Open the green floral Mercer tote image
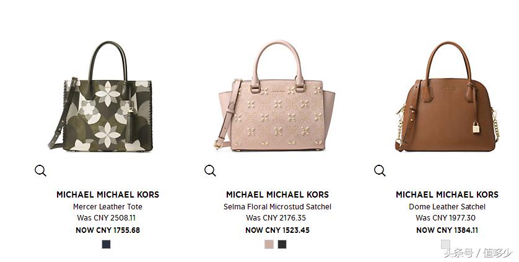Screen dimensions: 519x262 tap(100, 96)
